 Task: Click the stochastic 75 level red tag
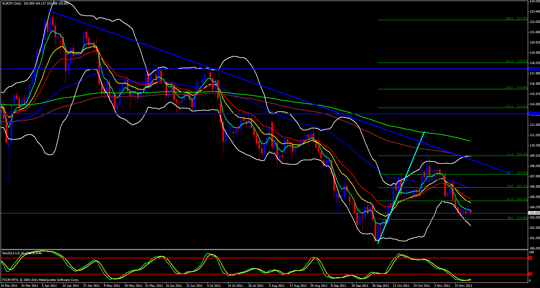tap(531, 258)
